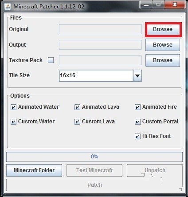Toggle Custom Portal checkbox
Image resolution: width=188 pixels, height=197 pixels.
(x=137, y=122)
